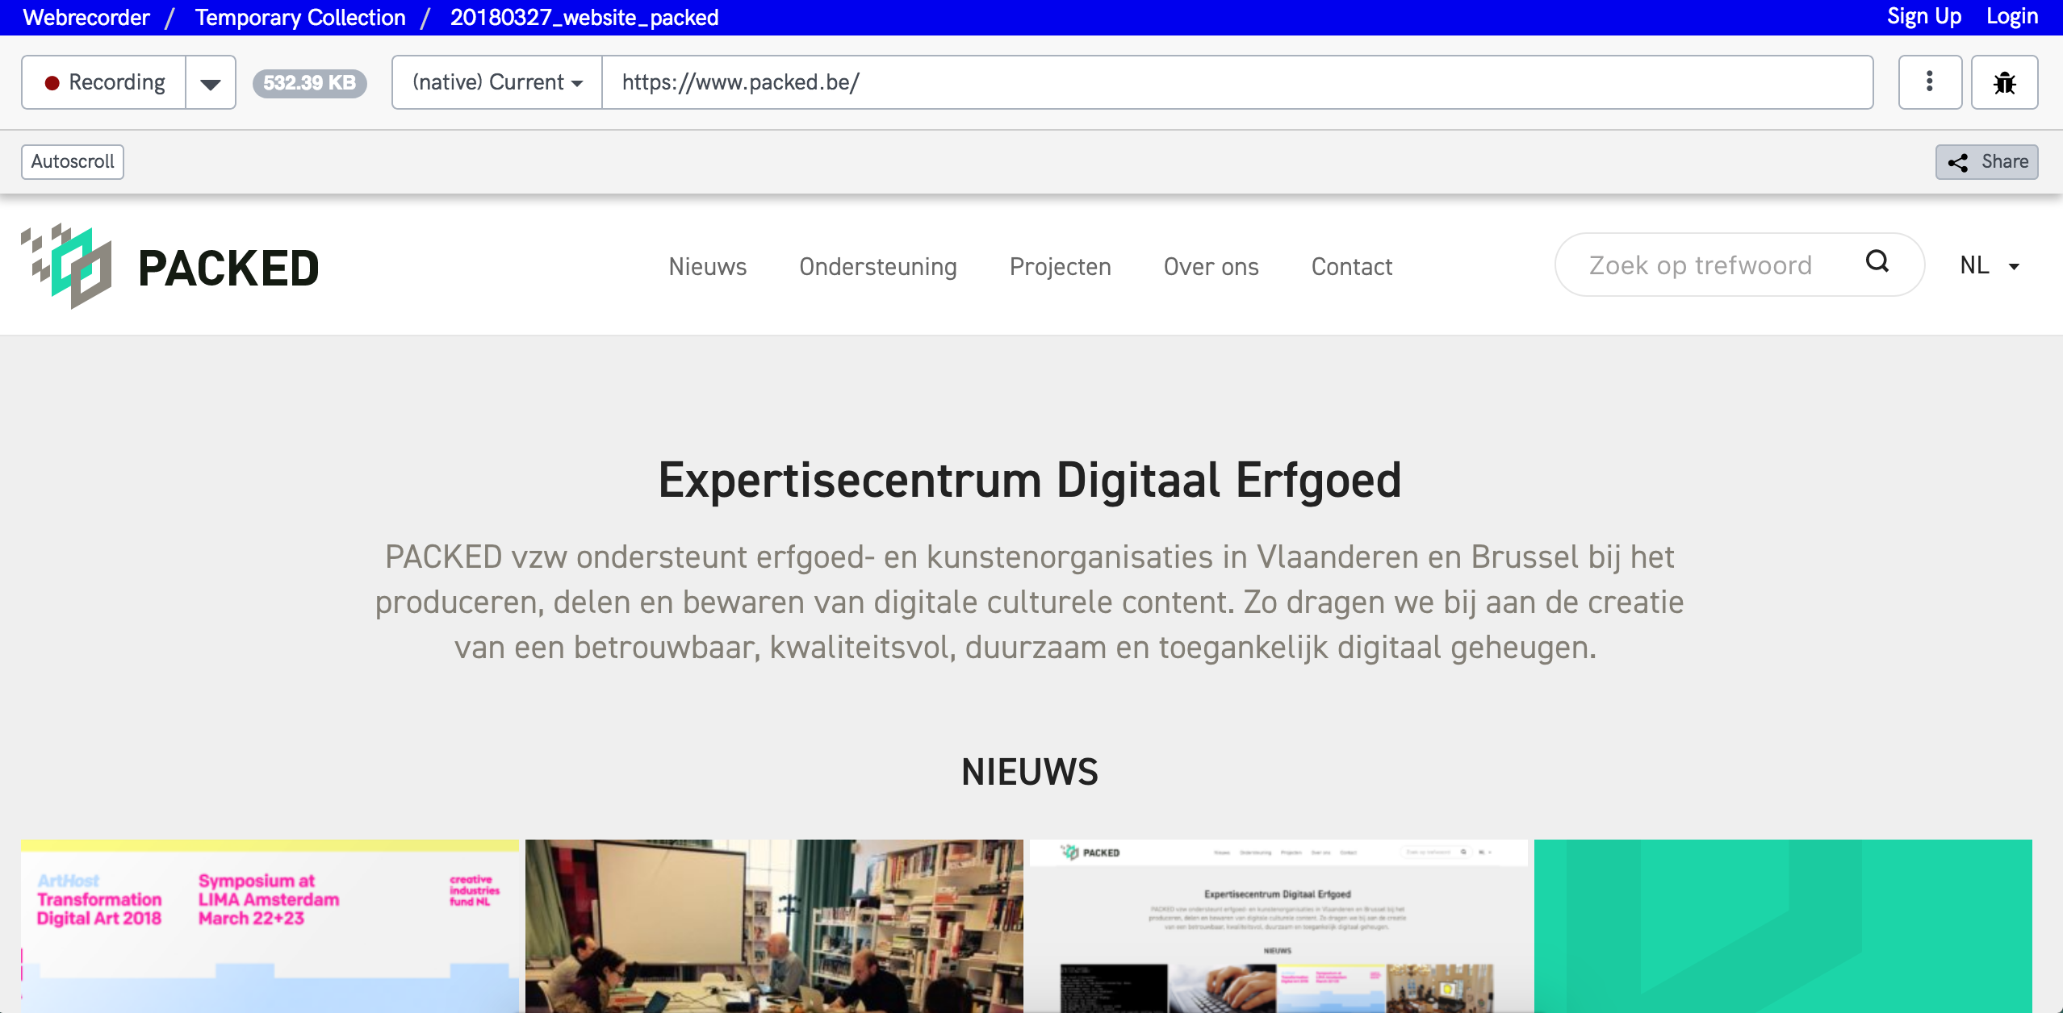Viewport: 2063px width, 1013px height.
Task: Click the Login link
Action: coord(2011,17)
